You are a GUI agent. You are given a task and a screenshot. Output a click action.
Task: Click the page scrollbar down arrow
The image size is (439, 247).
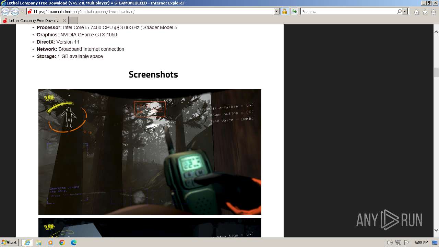tap(436, 230)
